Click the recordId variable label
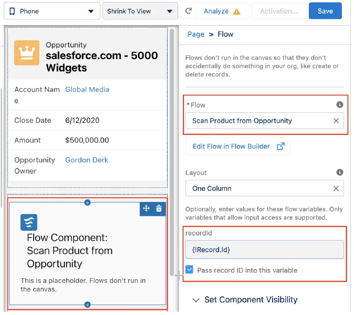This screenshot has width=354, height=315. click(199, 234)
